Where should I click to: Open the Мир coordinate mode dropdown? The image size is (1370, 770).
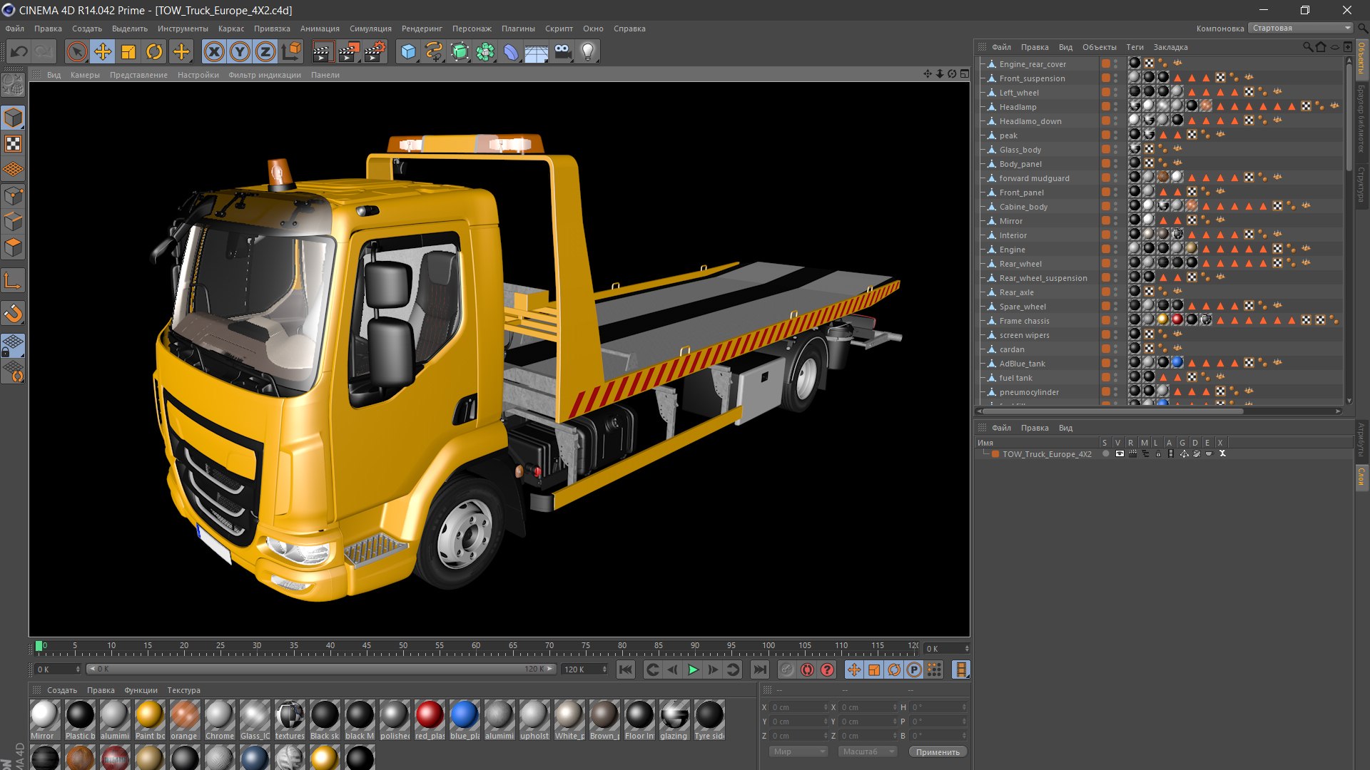click(x=798, y=751)
